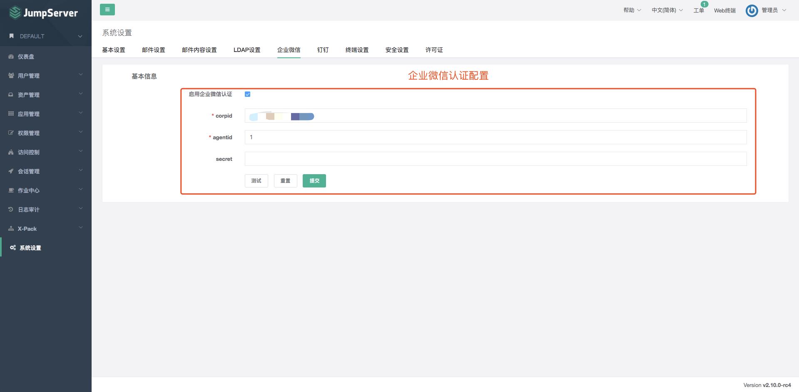Viewport: 799px width, 392px height.
Task: Click the 系统设置 page heading
Action: coord(117,33)
